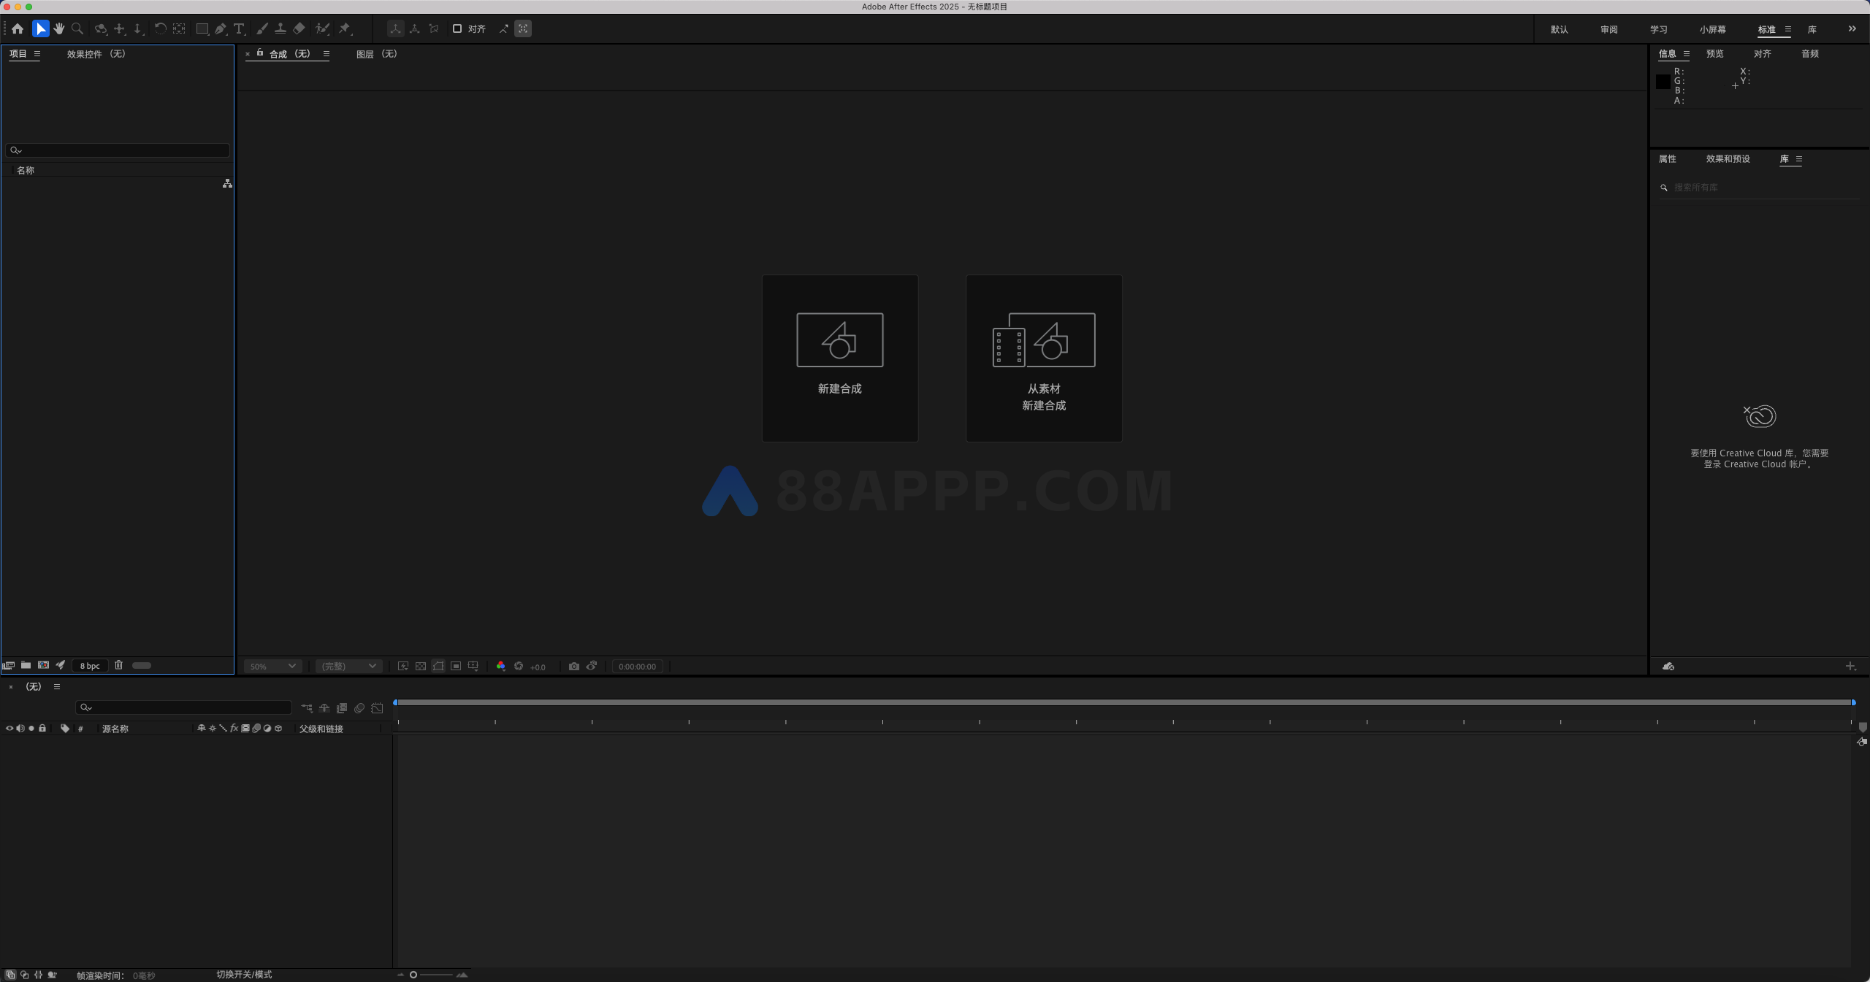The width and height of the screenshot is (1870, 982).
Task: Select the Roto Brush tool
Action: [322, 29]
